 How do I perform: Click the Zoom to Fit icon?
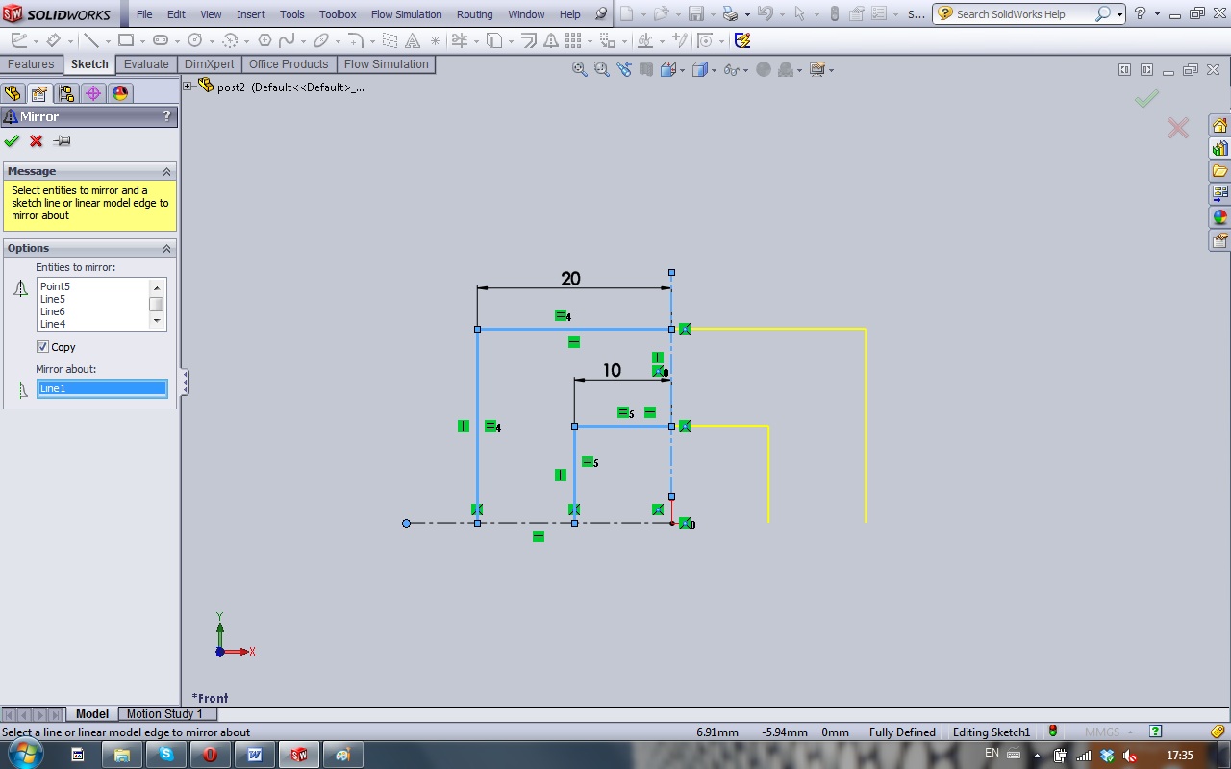point(579,69)
